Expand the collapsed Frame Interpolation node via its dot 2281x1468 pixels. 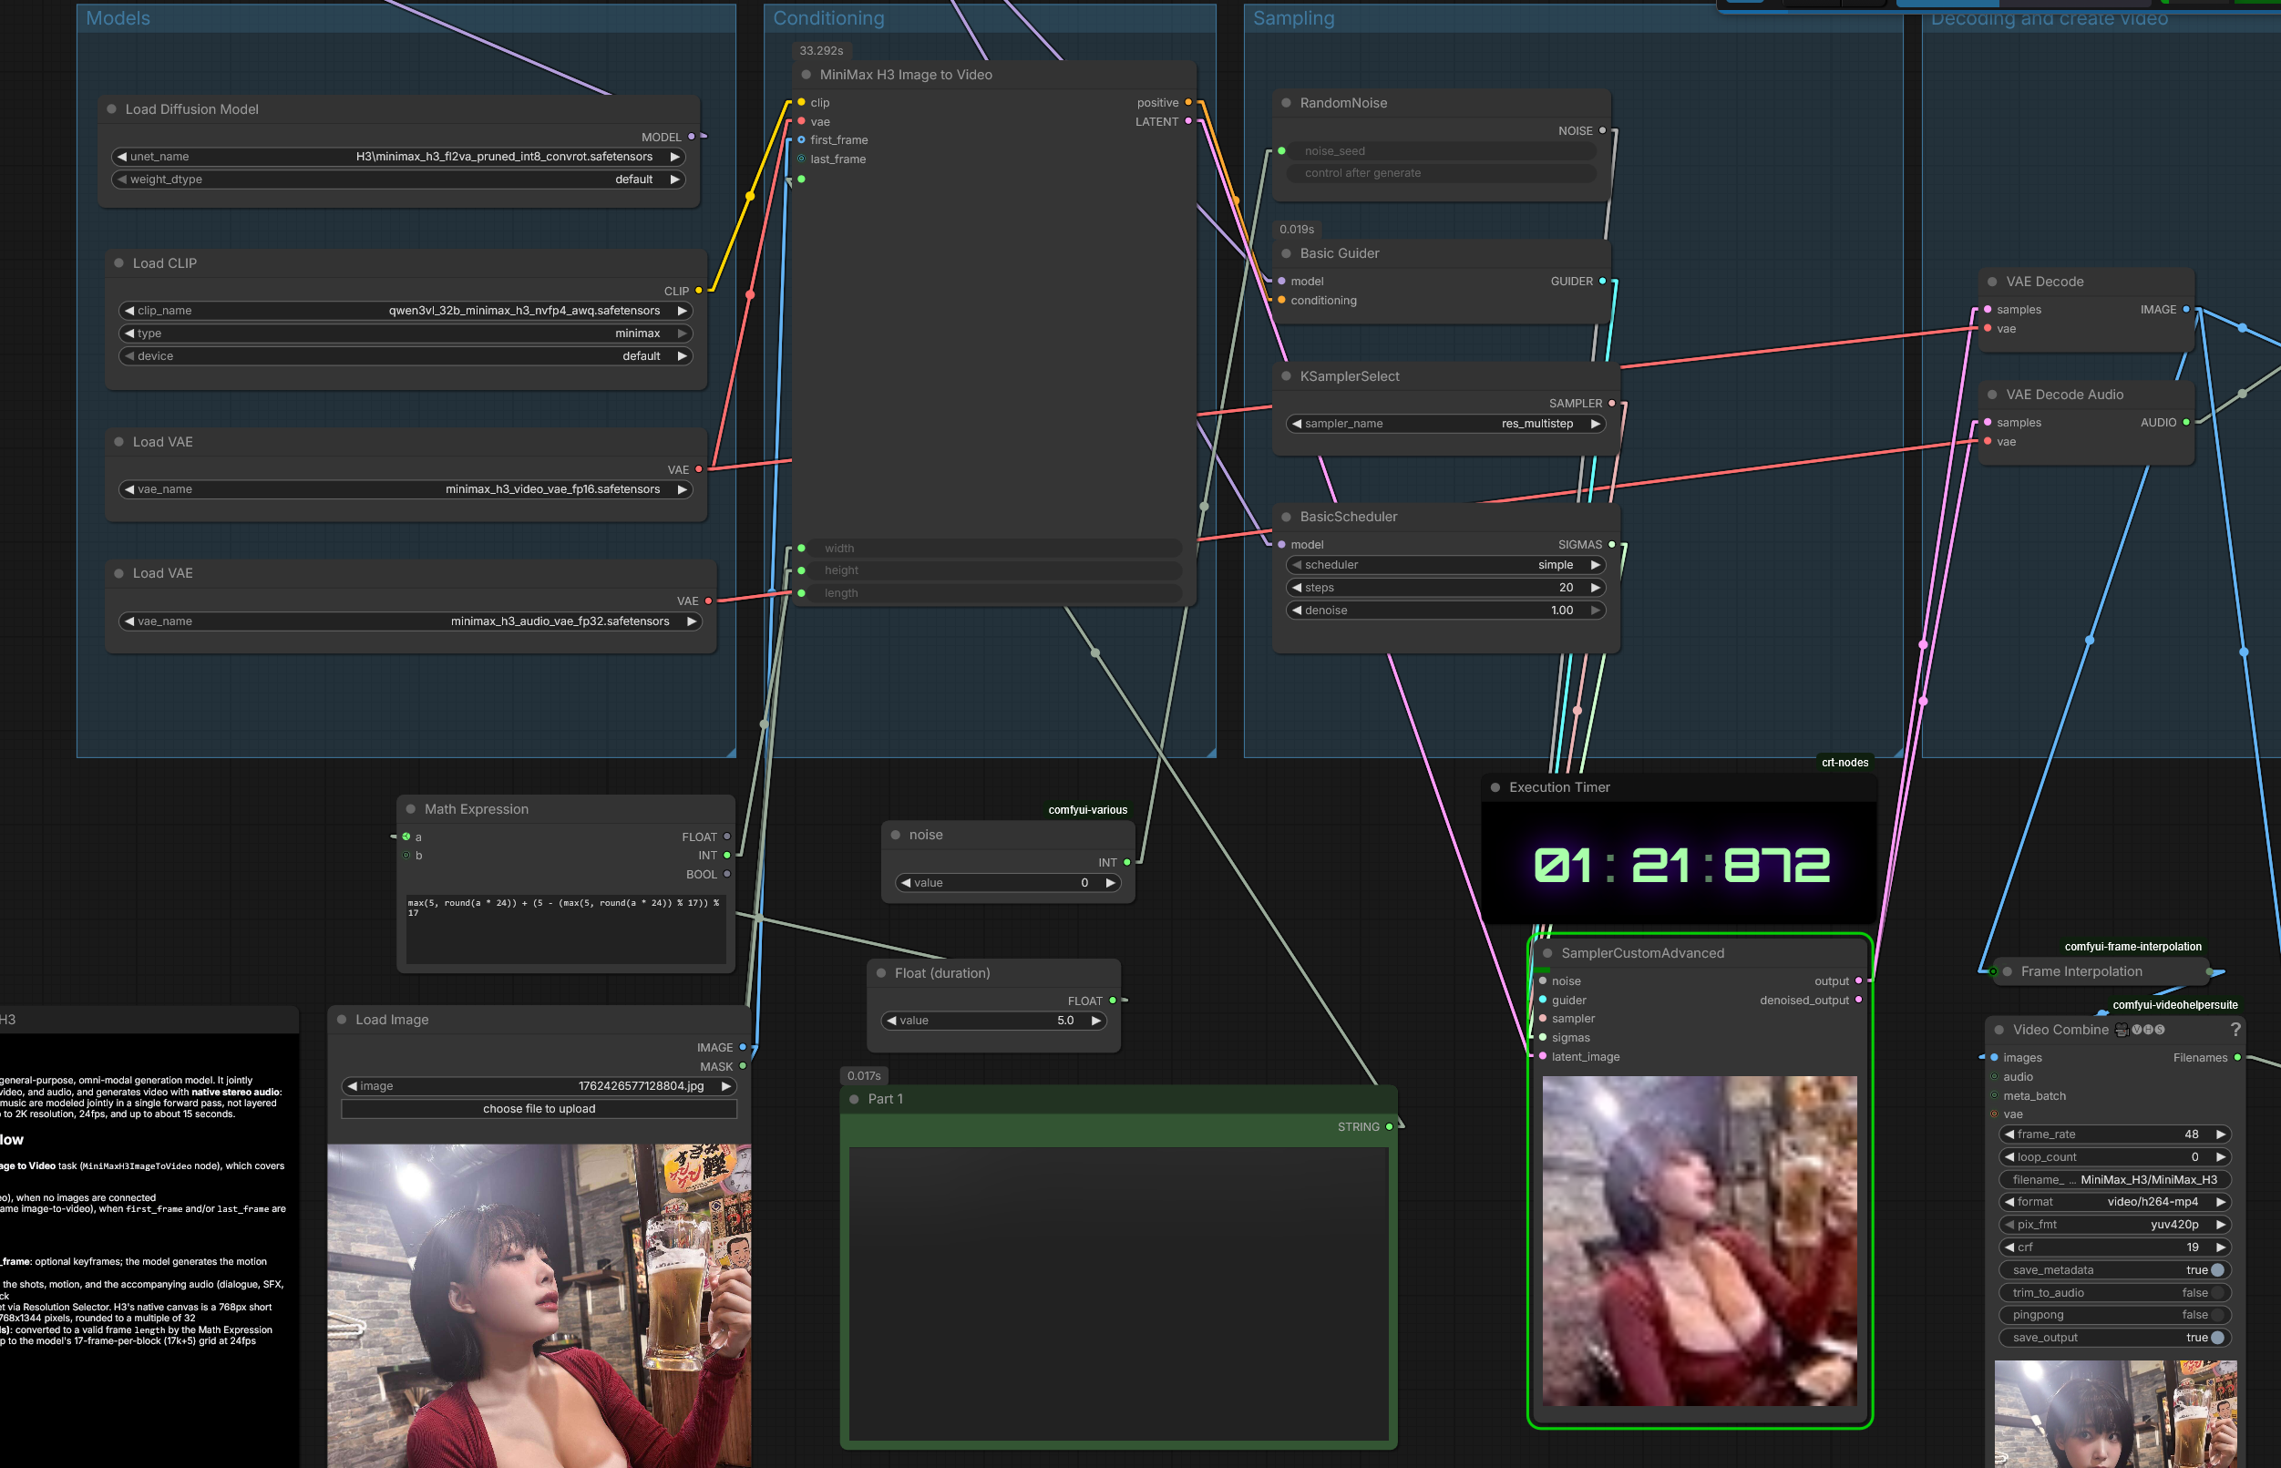[2008, 971]
